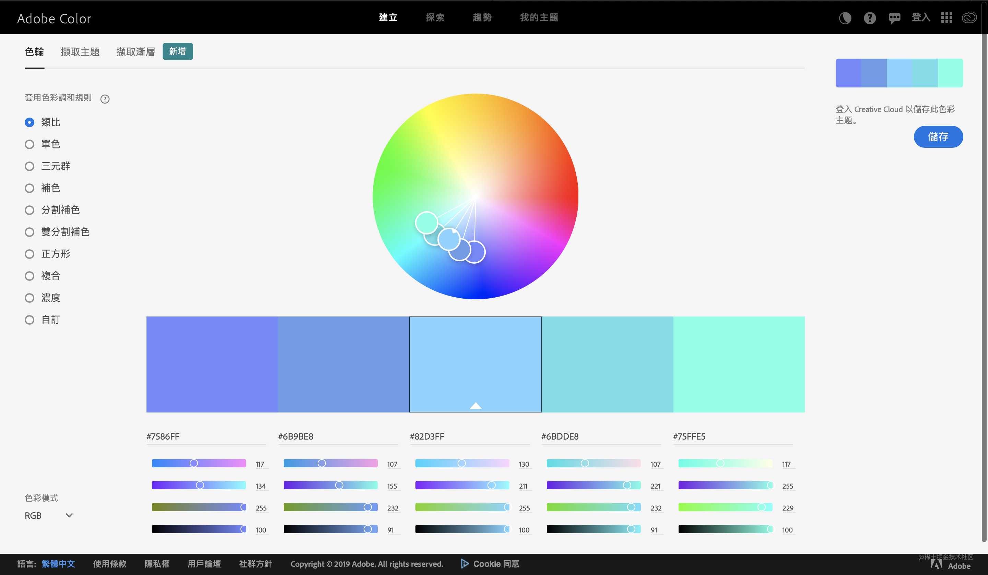This screenshot has height=575, width=988.
Task: Open the apps grid icon
Action: [946, 17]
